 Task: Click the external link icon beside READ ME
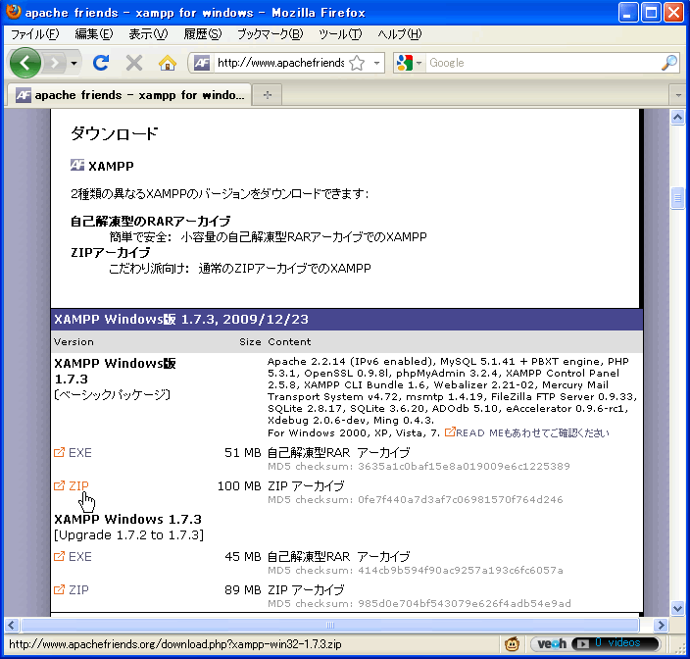(x=449, y=431)
